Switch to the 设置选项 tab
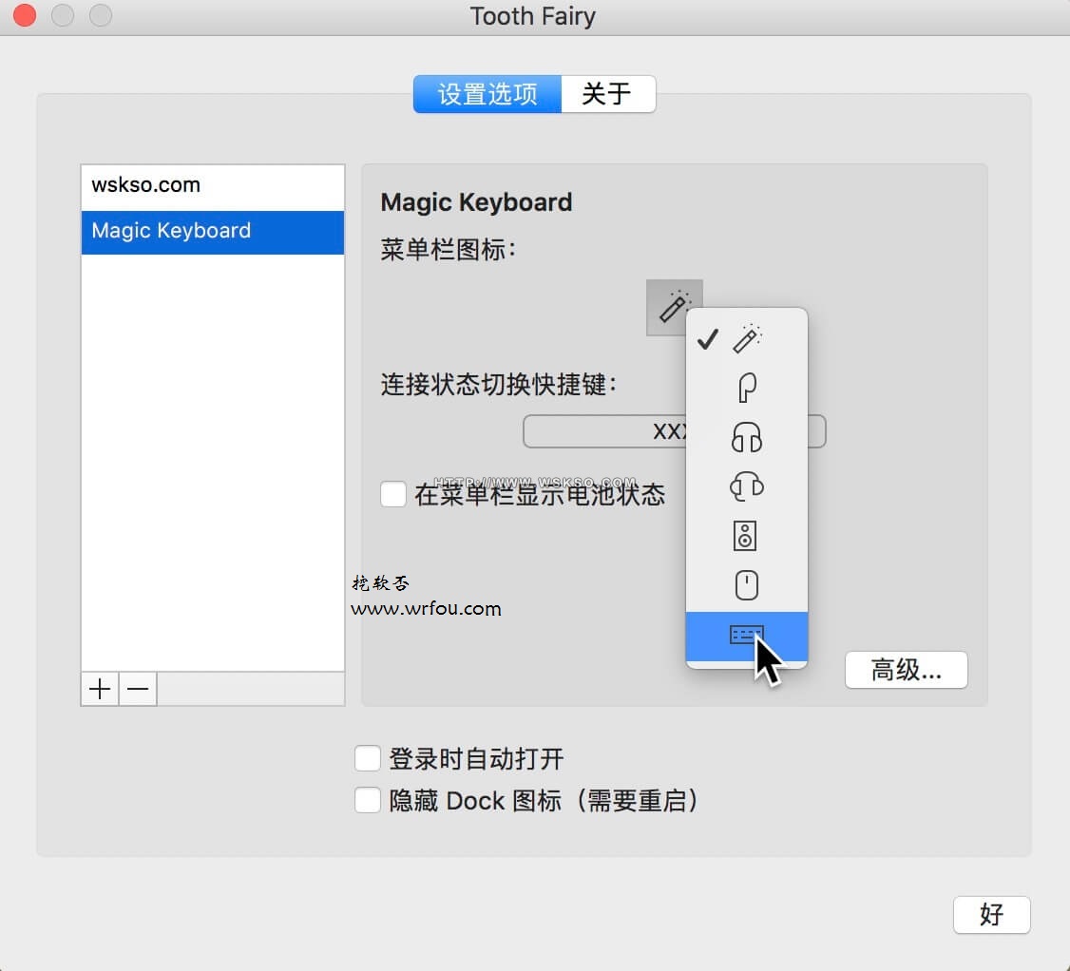 [x=487, y=94]
